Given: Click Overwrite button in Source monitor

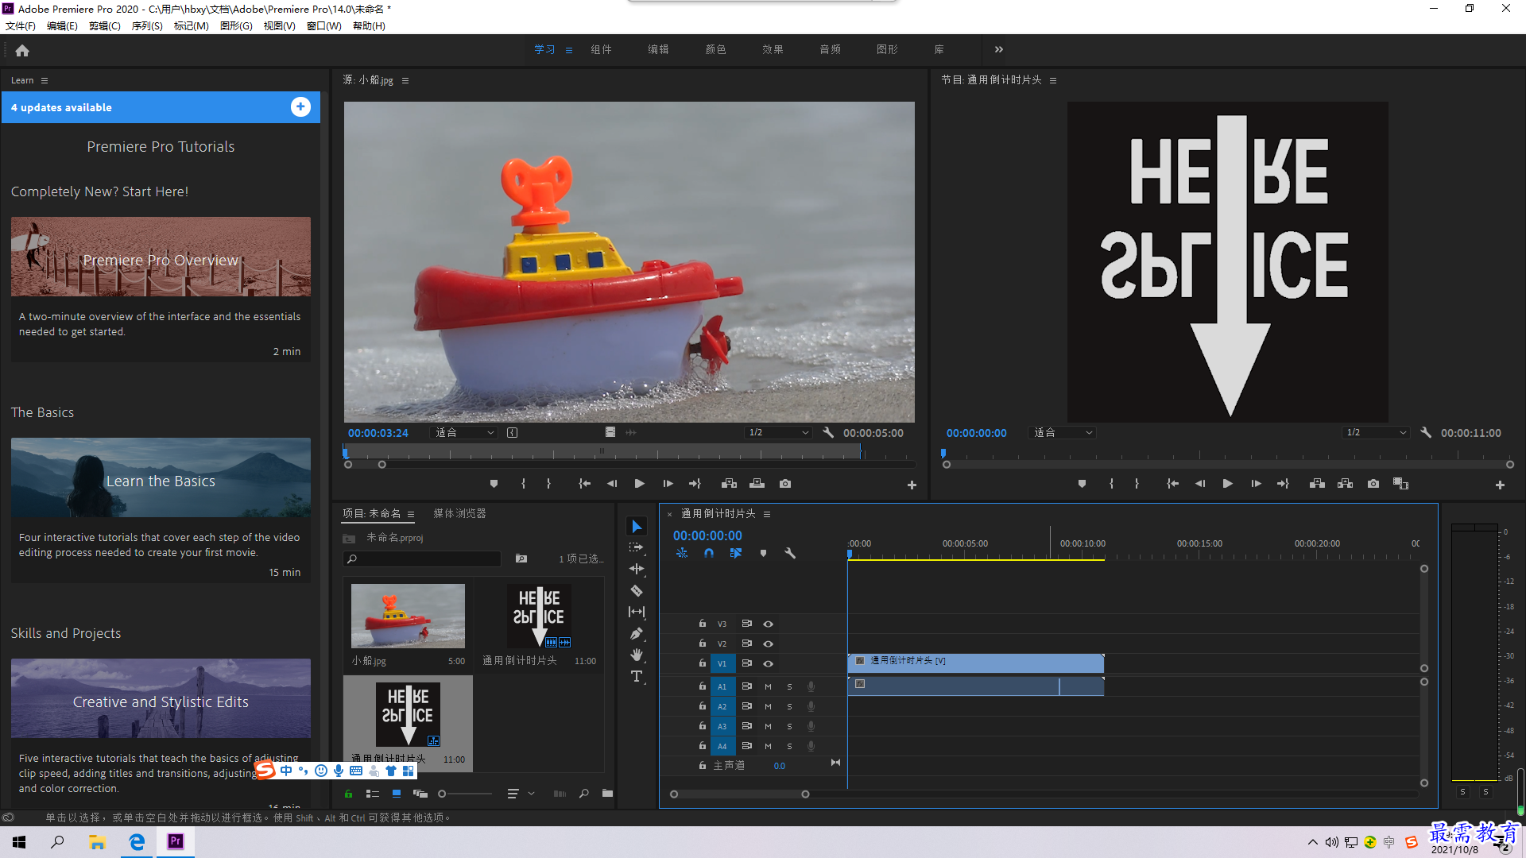Looking at the screenshot, I should 757,484.
